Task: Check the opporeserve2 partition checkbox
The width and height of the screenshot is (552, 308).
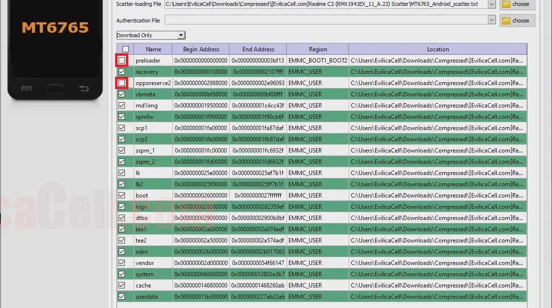Action: [122, 83]
